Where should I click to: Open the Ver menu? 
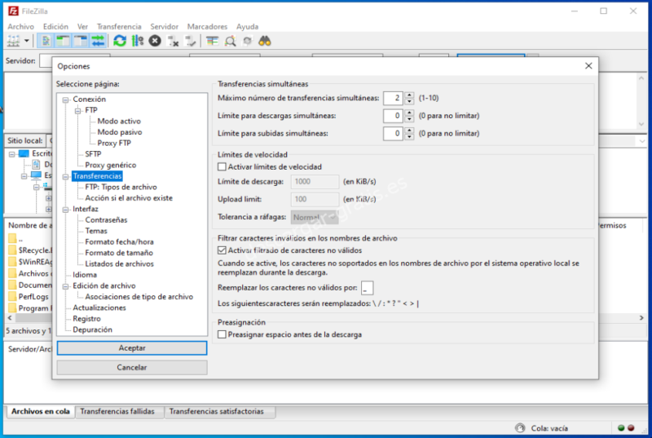click(82, 26)
